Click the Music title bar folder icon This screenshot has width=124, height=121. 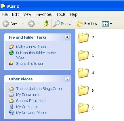click(x=3, y=6)
